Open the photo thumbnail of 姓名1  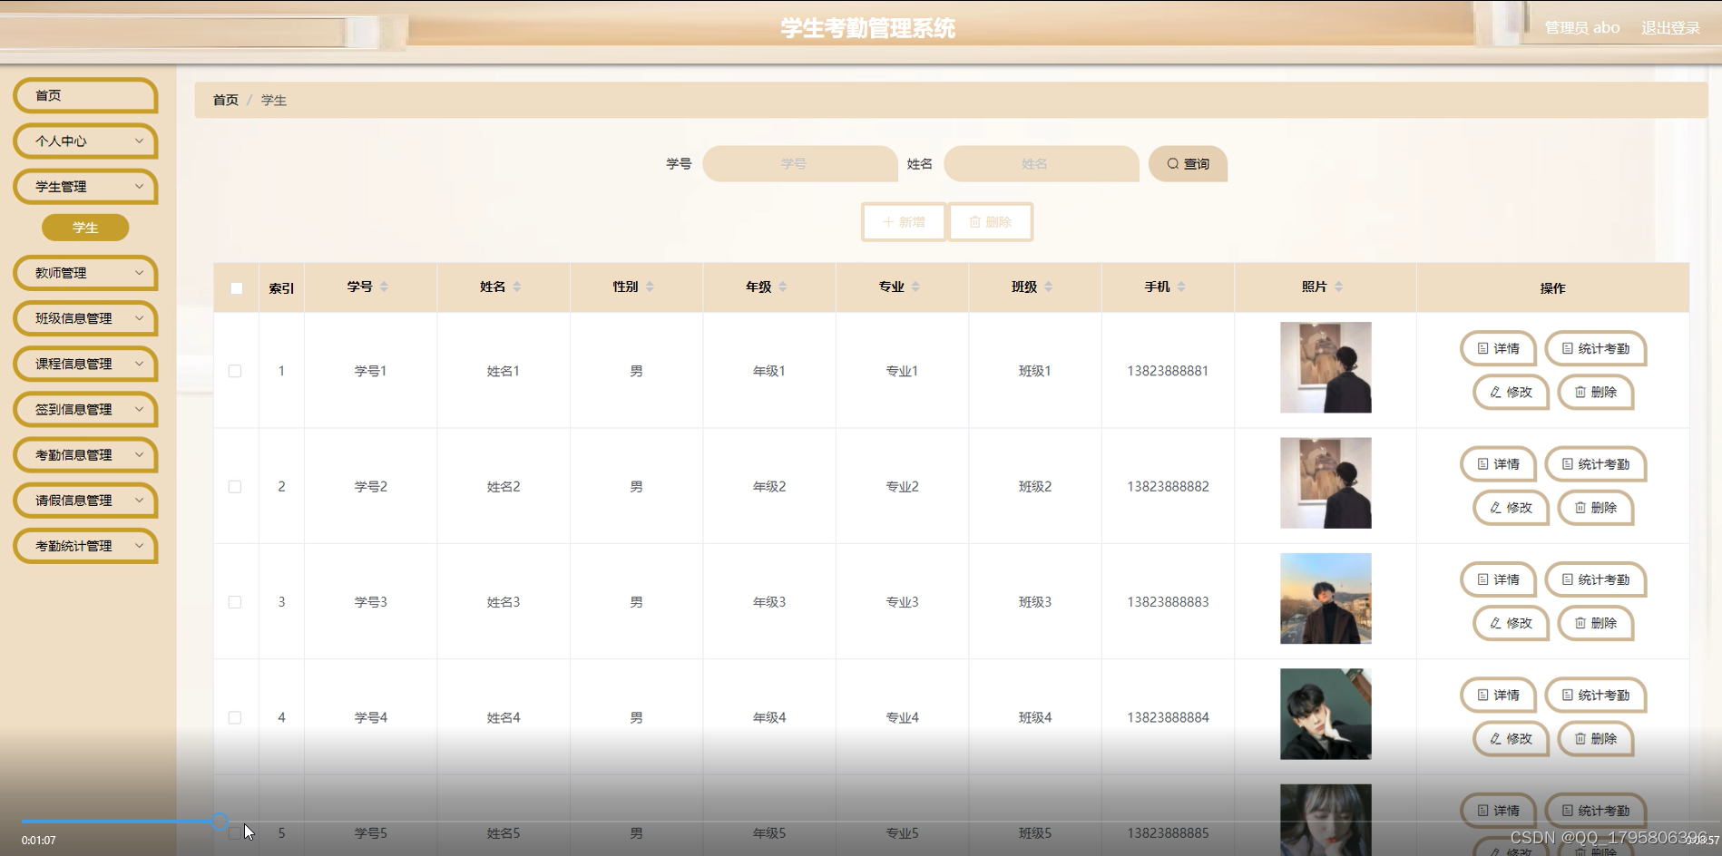click(x=1326, y=367)
